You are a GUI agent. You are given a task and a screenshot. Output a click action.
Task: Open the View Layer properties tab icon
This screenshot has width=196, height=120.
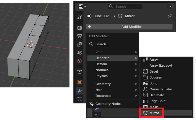click(x=79, y=44)
